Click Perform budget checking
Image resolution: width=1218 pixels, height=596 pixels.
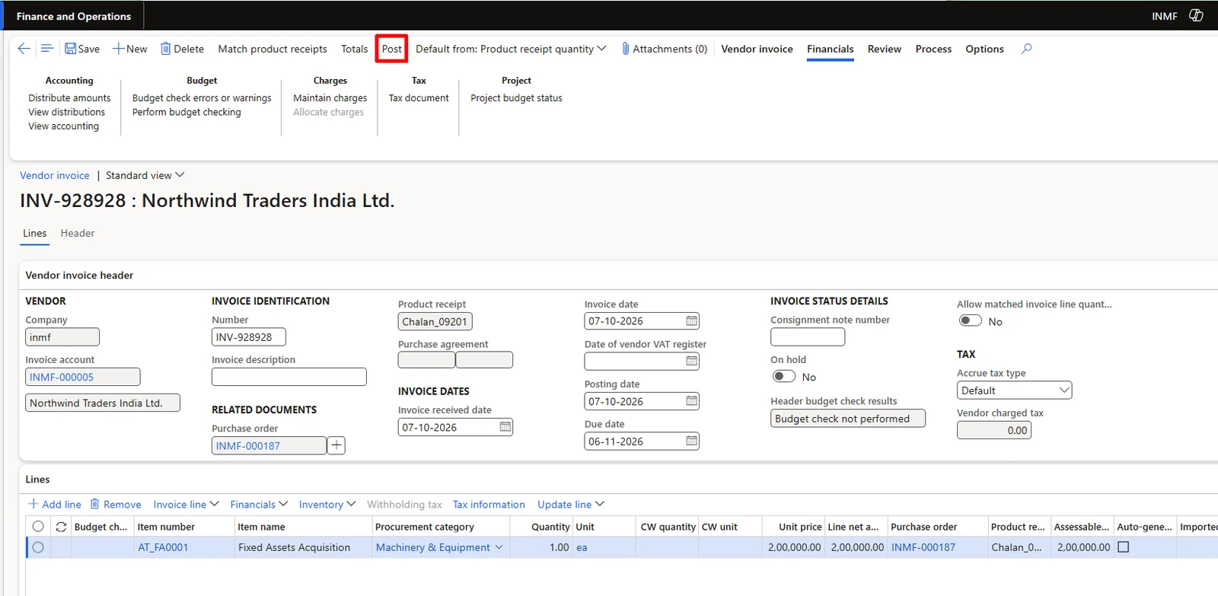[187, 112]
